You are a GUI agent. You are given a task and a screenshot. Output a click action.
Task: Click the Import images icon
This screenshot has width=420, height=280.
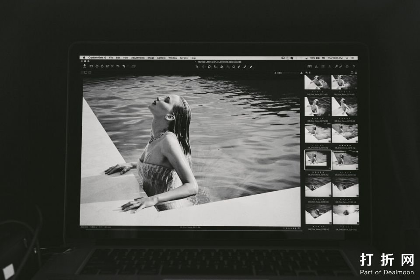(84, 66)
